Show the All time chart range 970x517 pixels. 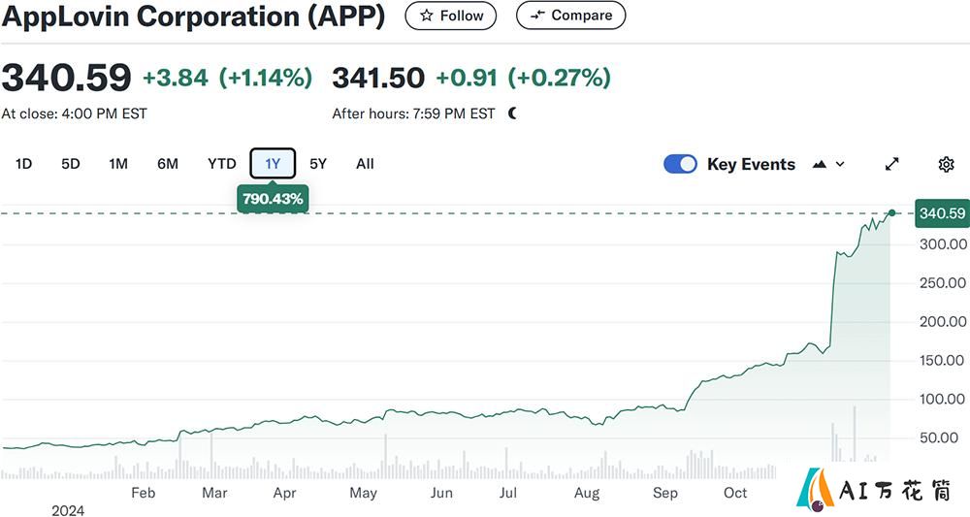tap(365, 164)
